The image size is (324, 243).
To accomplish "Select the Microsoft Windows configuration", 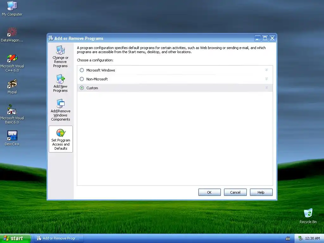I will tap(82, 70).
